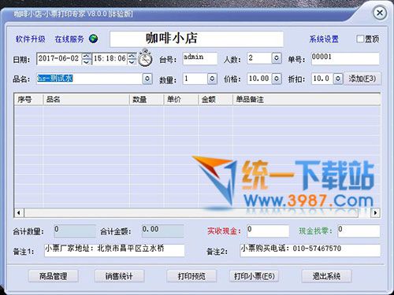Click the time field spinner arrows

pyautogui.click(x=132, y=58)
